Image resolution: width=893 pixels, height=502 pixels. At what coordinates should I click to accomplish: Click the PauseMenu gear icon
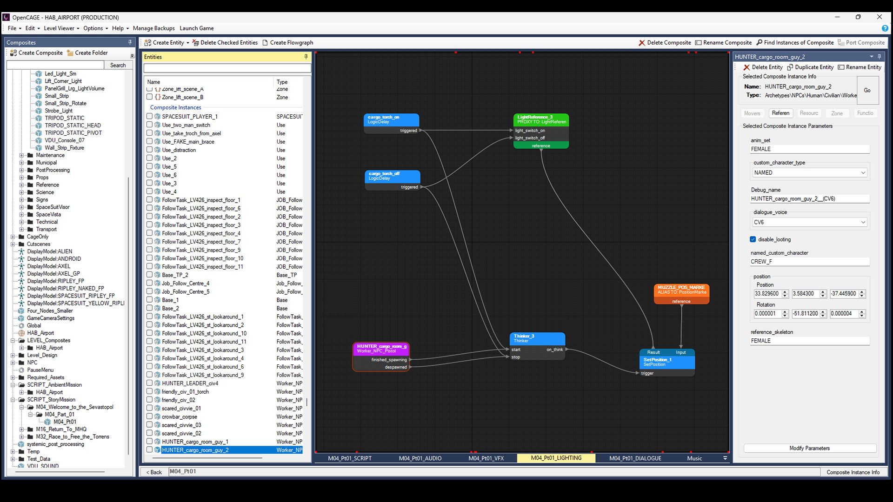(x=21, y=370)
